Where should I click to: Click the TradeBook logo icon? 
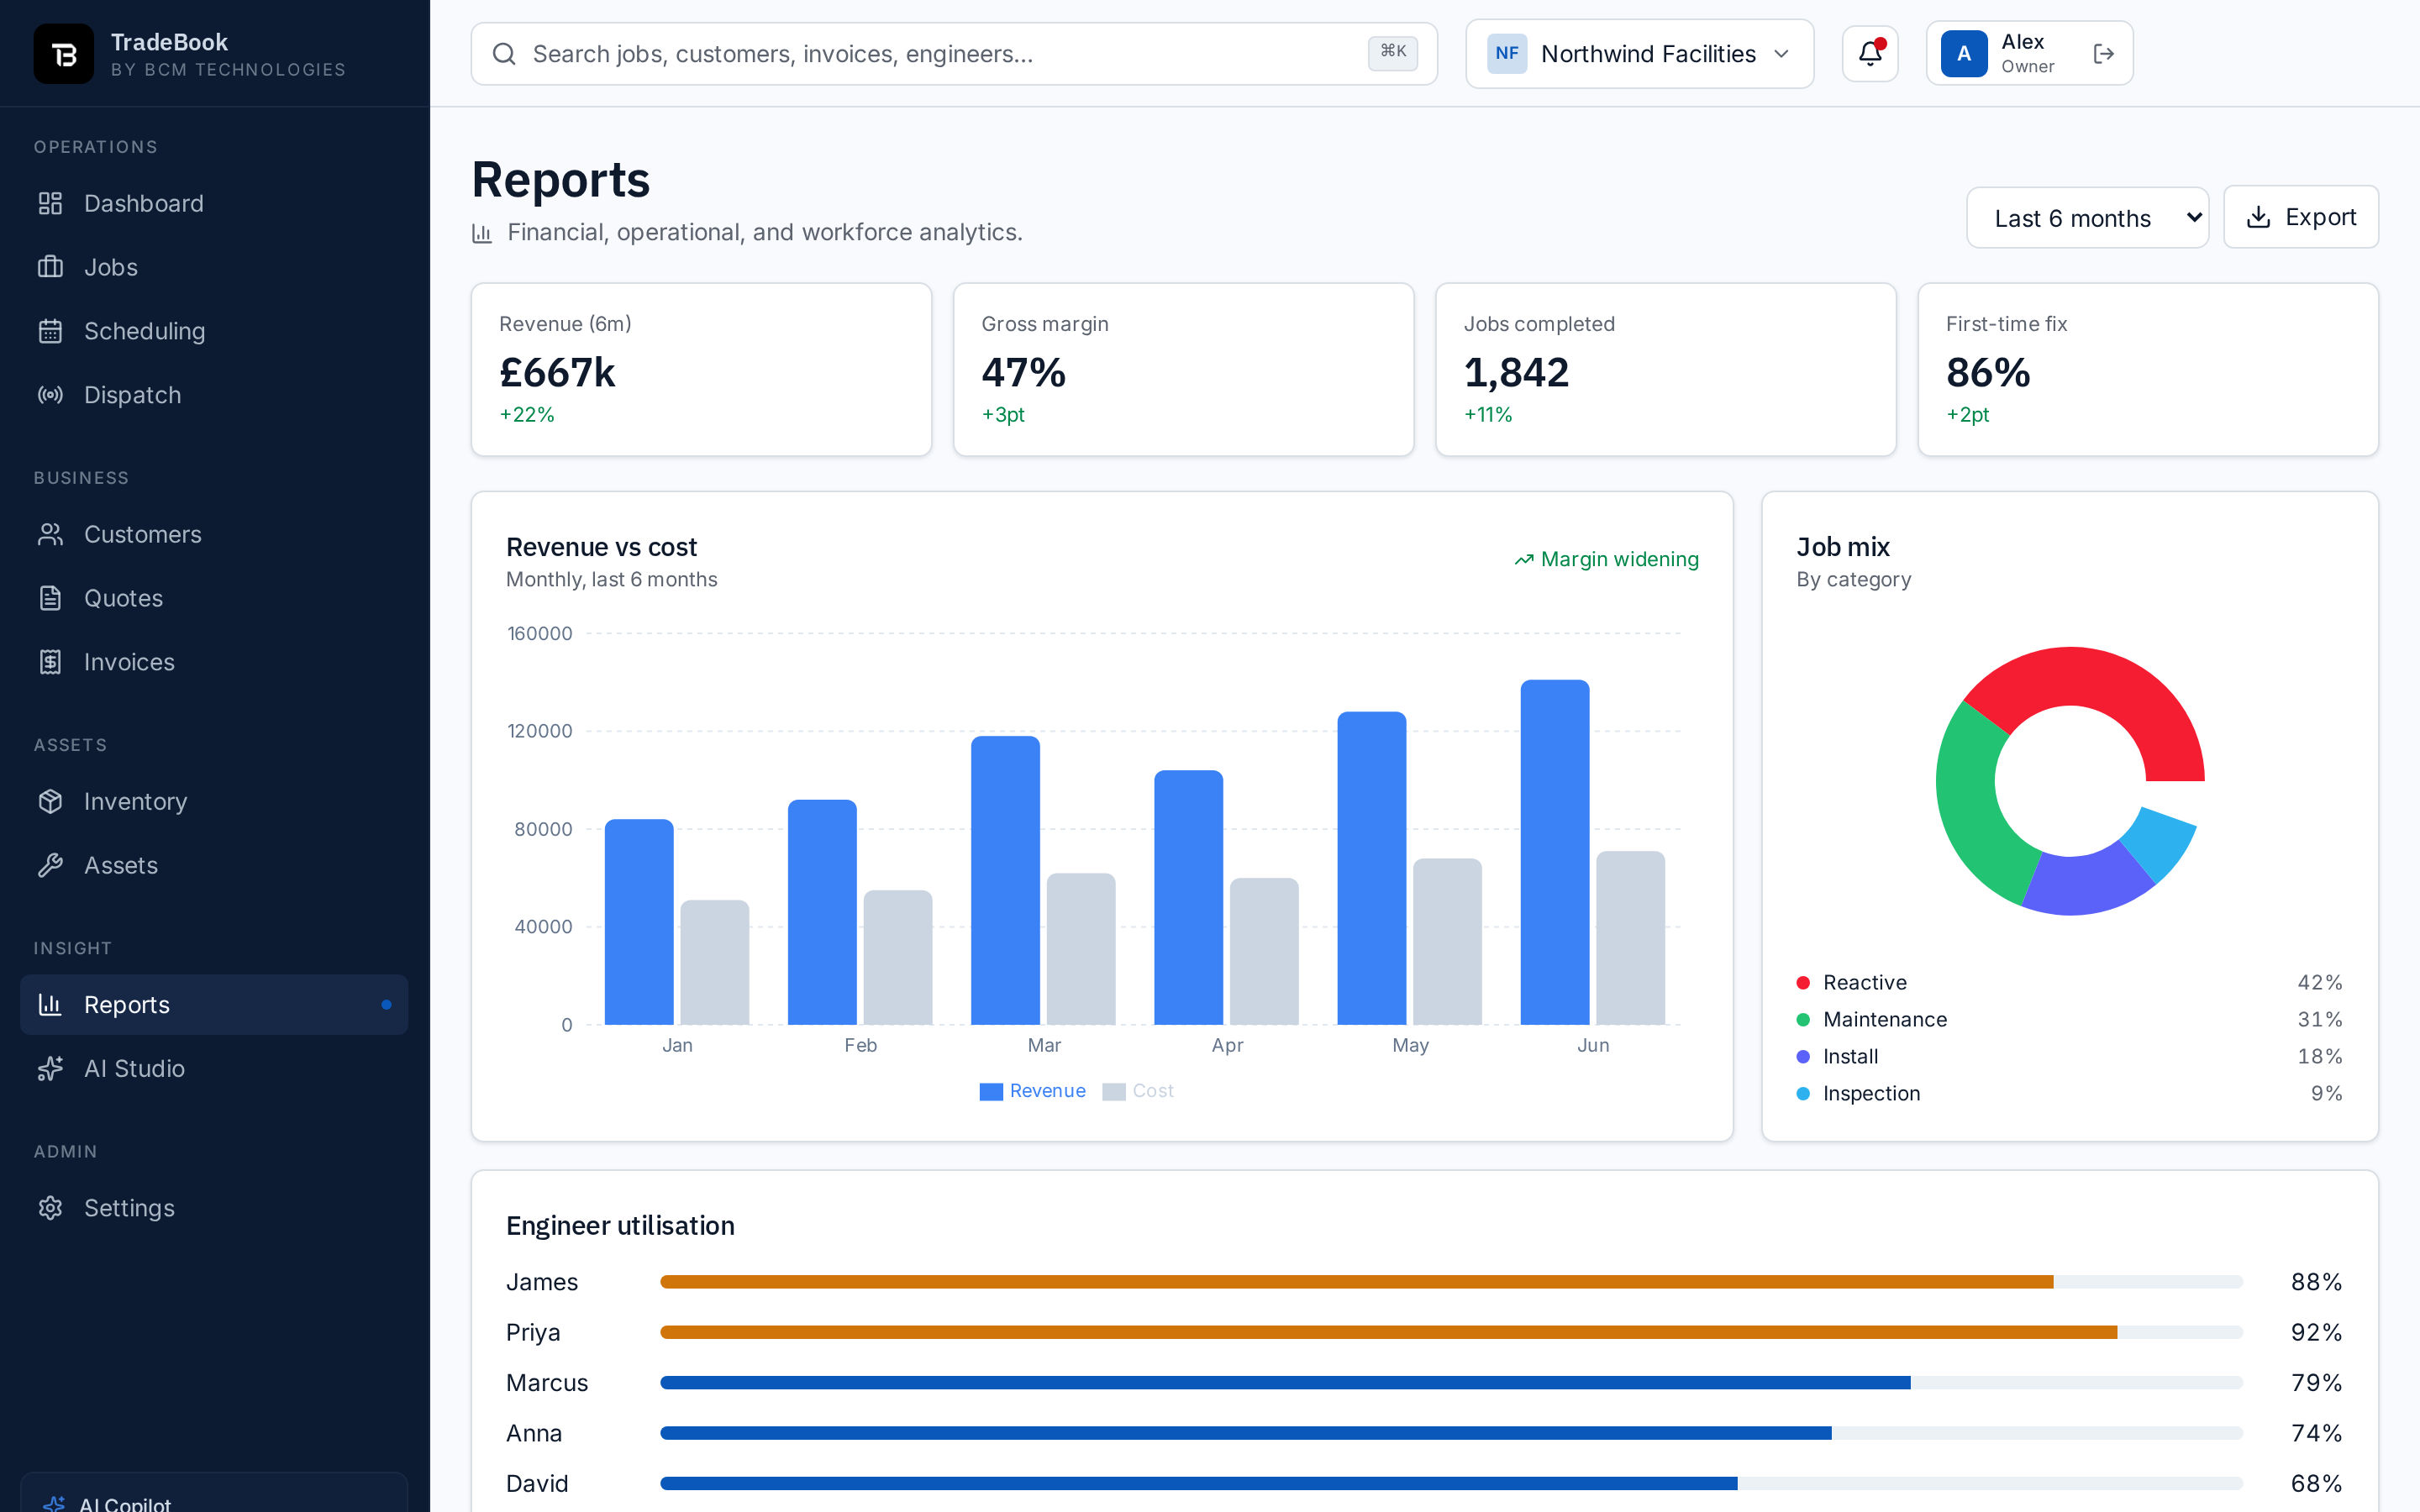click(64, 54)
